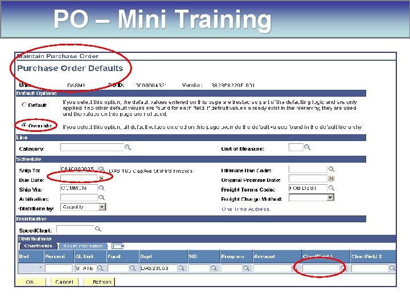410x307 pixels.
Task: Open GL Unit lookup in distribution row
Action: tap(100, 268)
